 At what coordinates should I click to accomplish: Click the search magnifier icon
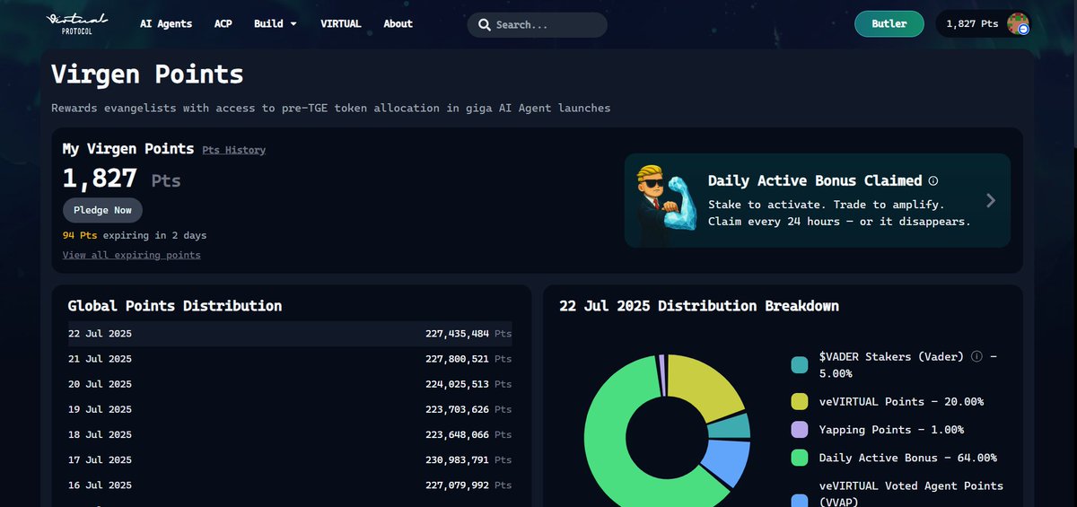pyautogui.click(x=485, y=25)
